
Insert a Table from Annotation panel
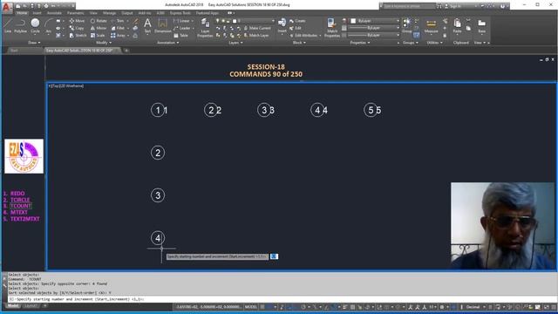[x=180, y=35]
